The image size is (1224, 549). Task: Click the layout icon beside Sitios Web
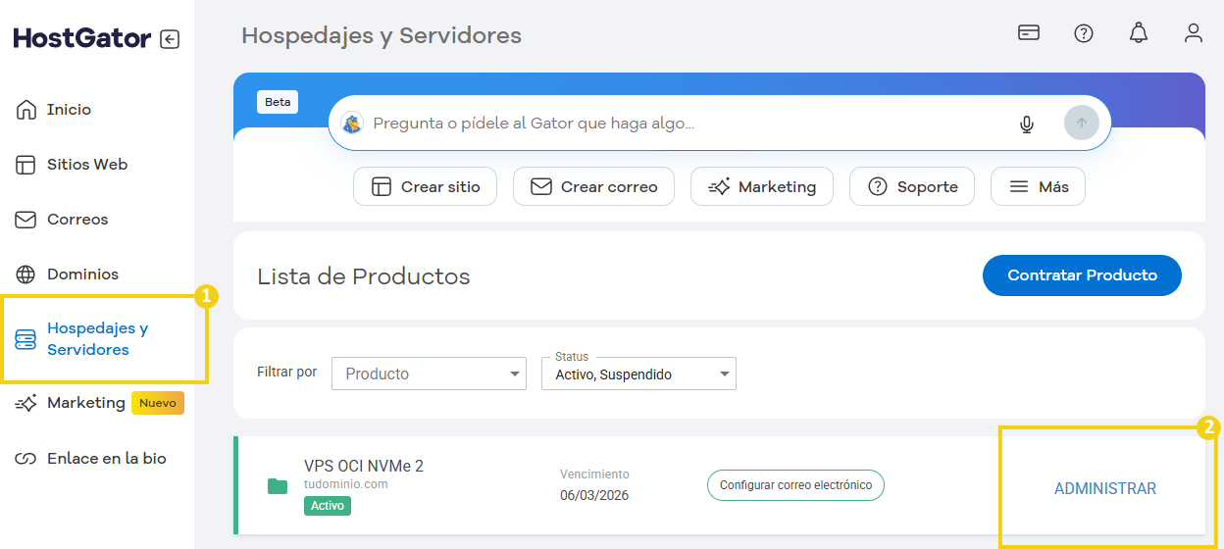pos(26,165)
